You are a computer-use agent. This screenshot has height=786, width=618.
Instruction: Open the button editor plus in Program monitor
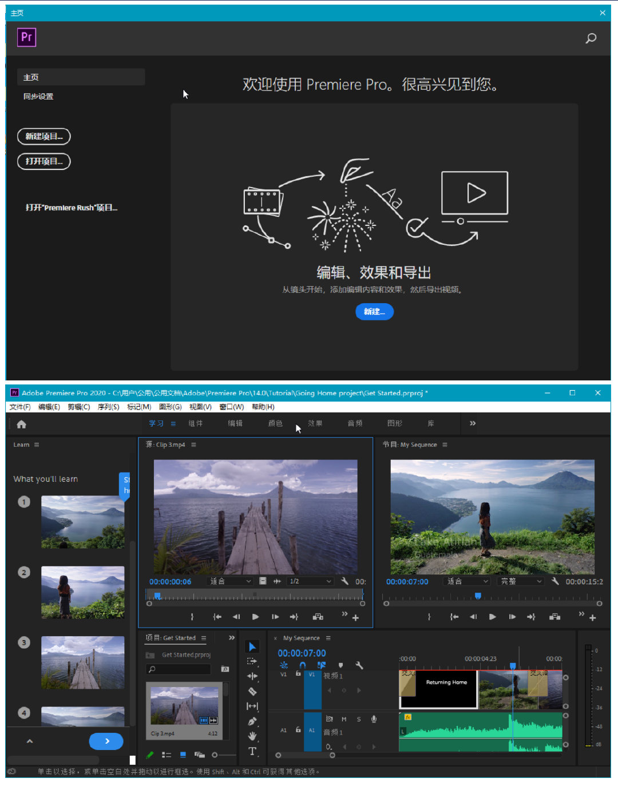coord(592,618)
